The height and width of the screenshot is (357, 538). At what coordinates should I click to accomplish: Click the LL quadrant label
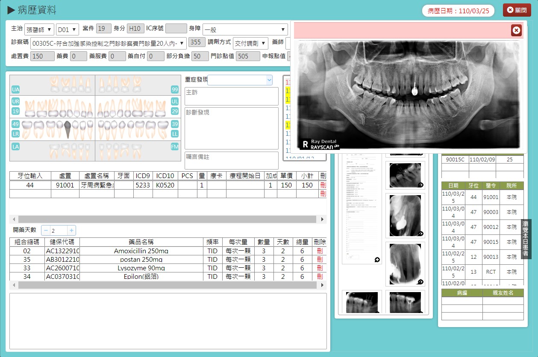tap(175, 134)
